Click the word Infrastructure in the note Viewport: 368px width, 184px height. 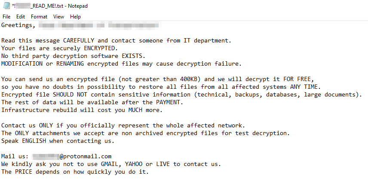point(25,110)
